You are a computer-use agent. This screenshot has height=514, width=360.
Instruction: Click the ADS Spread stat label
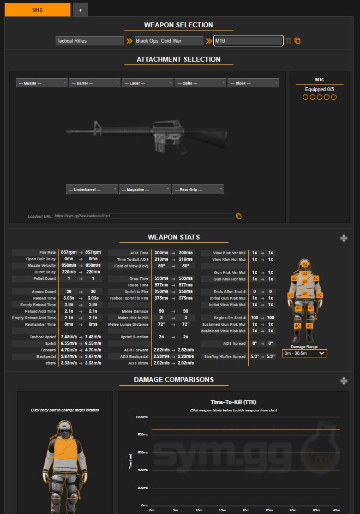(x=234, y=344)
